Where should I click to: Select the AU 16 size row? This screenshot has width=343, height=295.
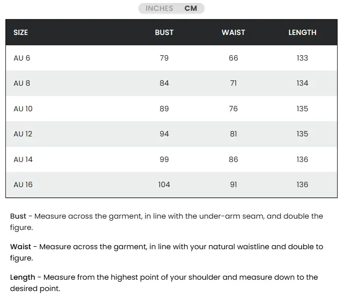(23, 185)
